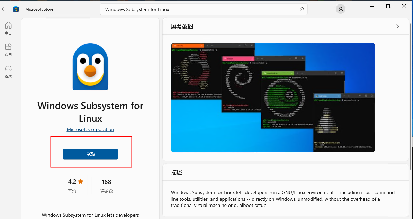Close the Microsoft Store window
This screenshot has height=219, width=413.
pos(404,6)
